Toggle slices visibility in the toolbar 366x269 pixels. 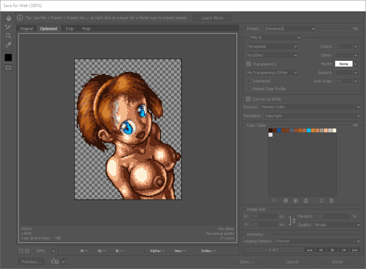pyautogui.click(x=8, y=68)
